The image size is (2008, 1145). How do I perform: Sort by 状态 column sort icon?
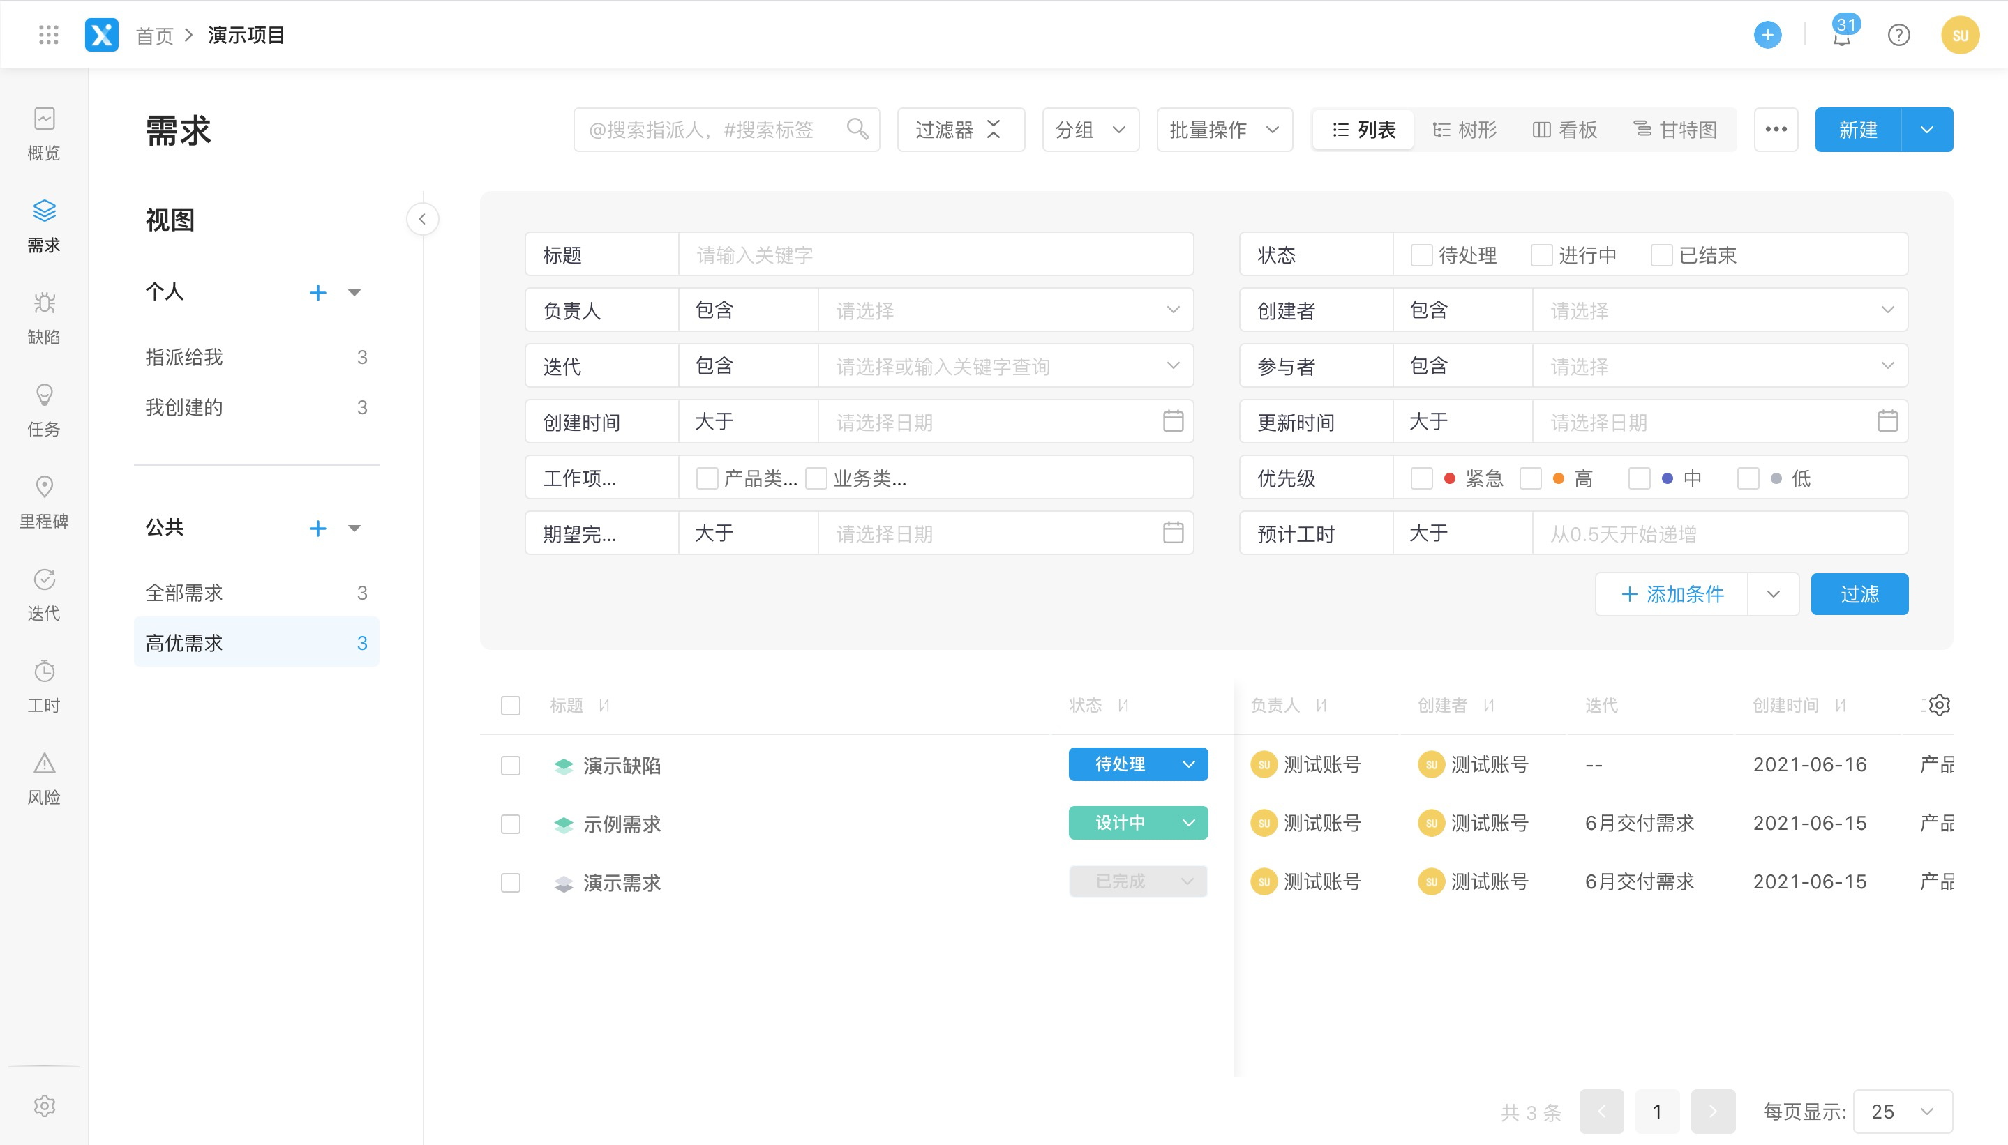pyautogui.click(x=1123, y=706)
